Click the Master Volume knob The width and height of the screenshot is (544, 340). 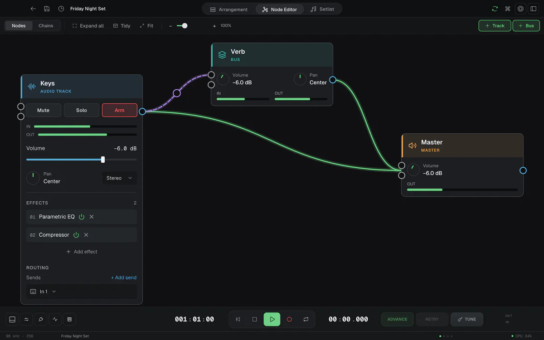(413, 170)
